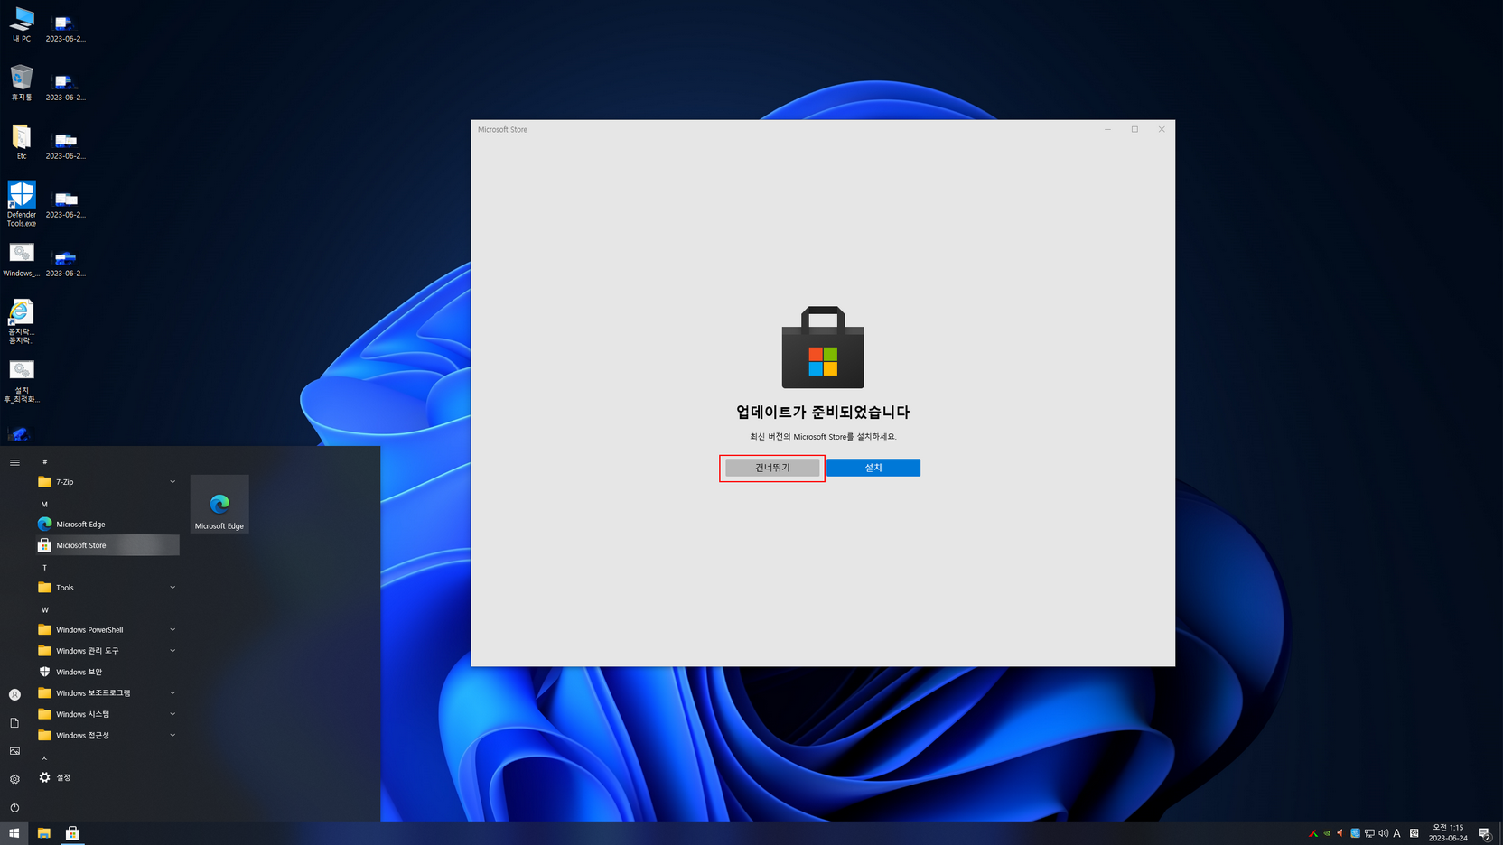This screenshot has height=845, width=1503.
Task: Click the user account icon in start rail
Action: click(14, 694)
